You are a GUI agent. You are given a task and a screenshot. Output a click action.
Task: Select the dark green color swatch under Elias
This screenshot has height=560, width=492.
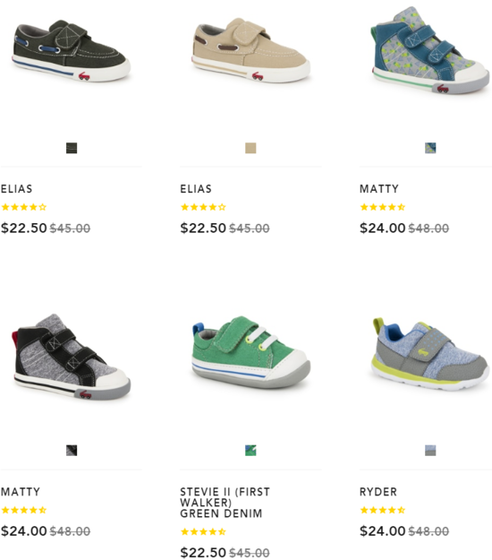72,148
